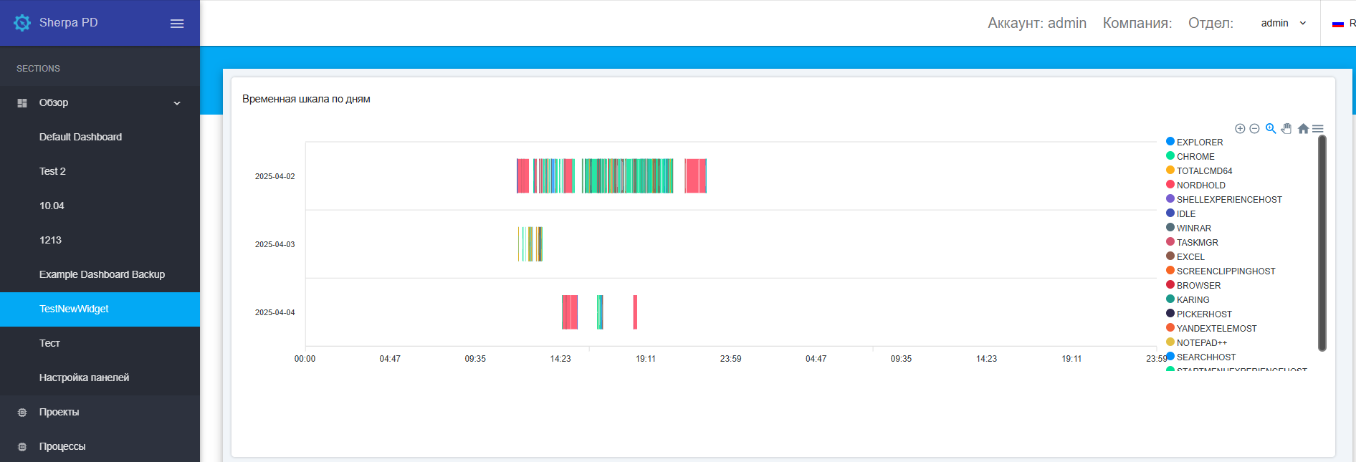Viewport: 1356px width, 462px height.
Task: Open Настройка панелей link
Action: [84, 377]
